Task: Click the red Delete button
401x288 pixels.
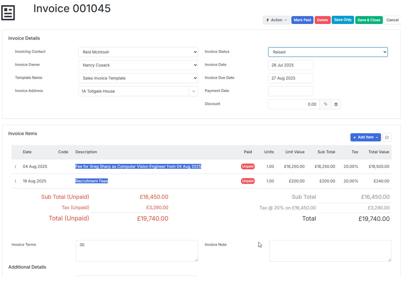Action: click(x=323, y=20)
